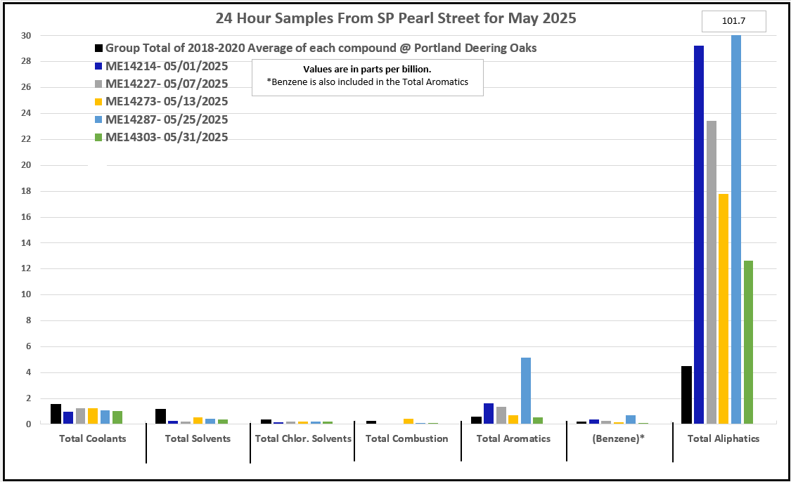Select the black bar in Total Aliphatics
Screen dimensions: 791x482
pyautogui.click(x=686, y=395)
